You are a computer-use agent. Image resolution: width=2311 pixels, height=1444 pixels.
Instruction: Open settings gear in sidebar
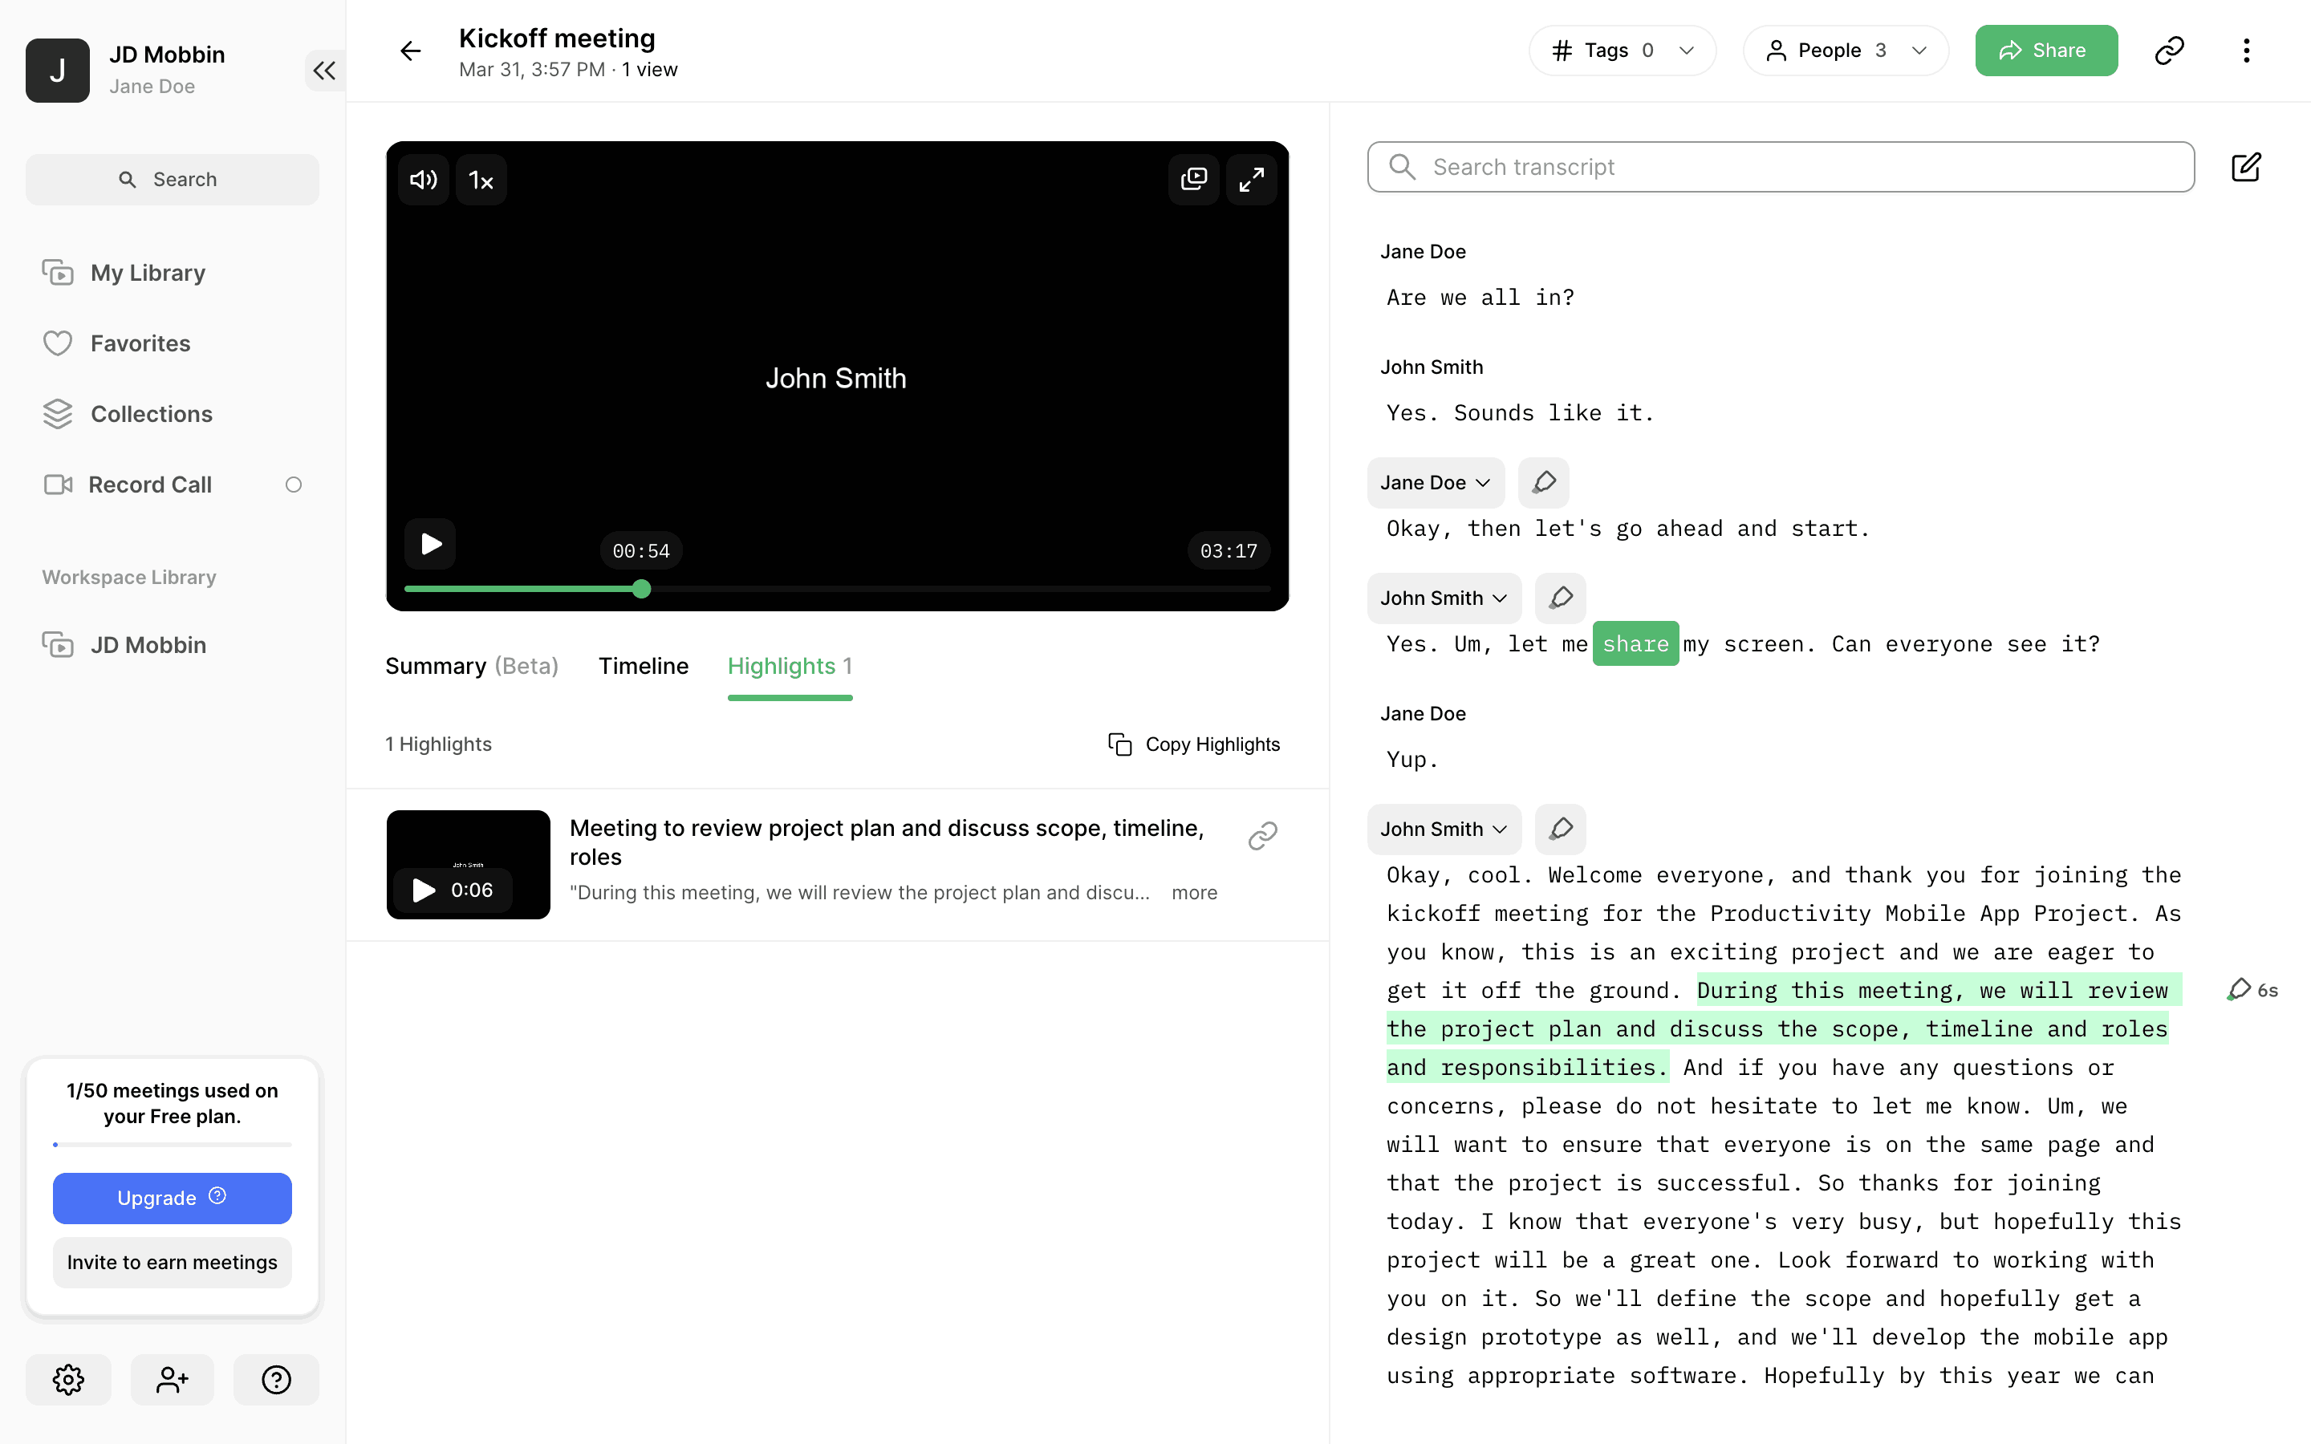[x=67, y=1379]
